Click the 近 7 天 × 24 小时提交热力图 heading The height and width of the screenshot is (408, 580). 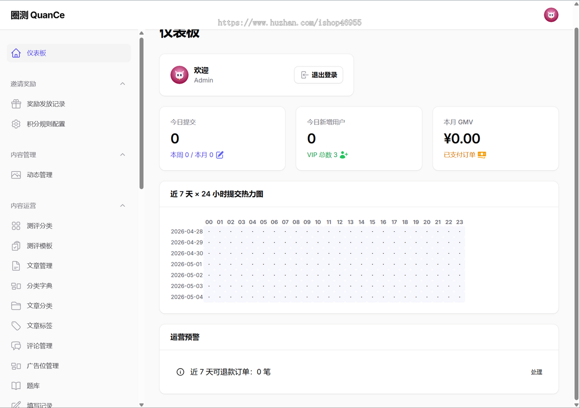pyautogui.click(x=217, y=194)
